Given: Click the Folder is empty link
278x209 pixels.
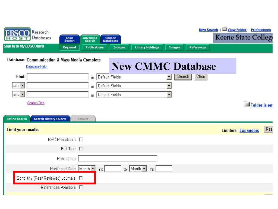Looking at the screenshot, I should [x=261, y=105].
